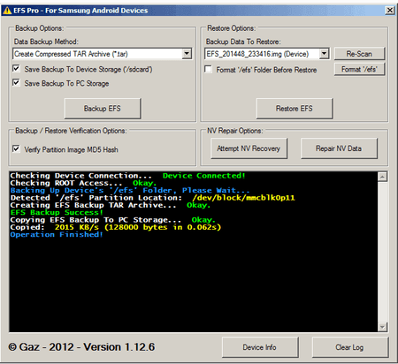Click the Backup EFS button
The image size is (398, 364).
pyautogui.click(x=103, y=109)
